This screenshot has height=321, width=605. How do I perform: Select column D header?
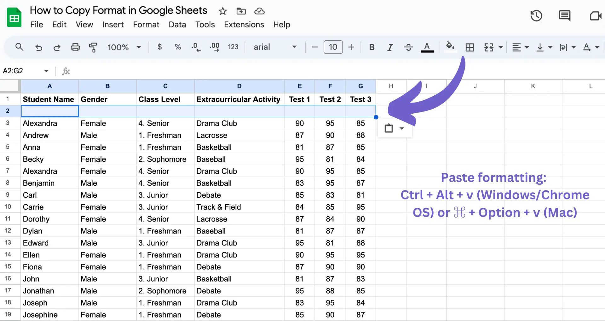tap(239, 86)
